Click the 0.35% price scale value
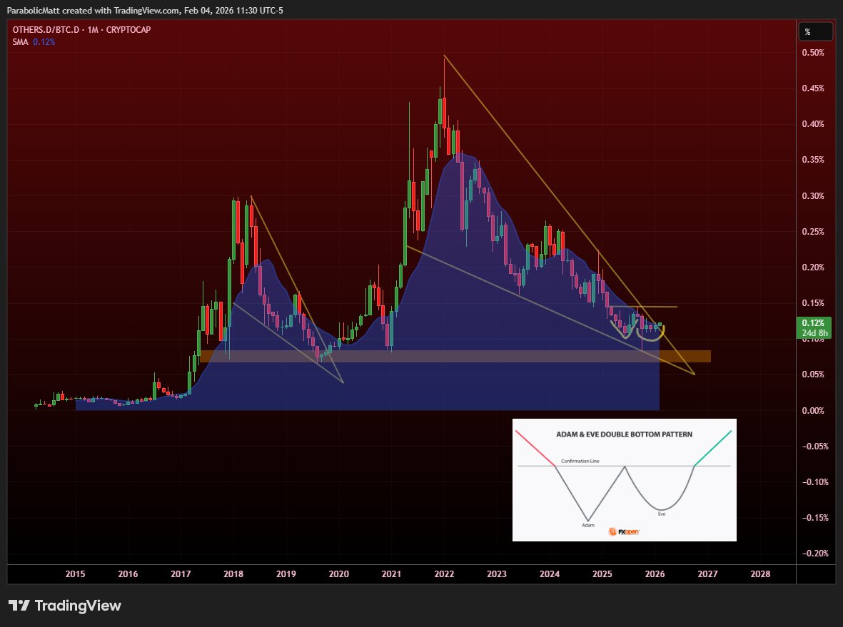This screenshot has height=627, width=843. 813,160
